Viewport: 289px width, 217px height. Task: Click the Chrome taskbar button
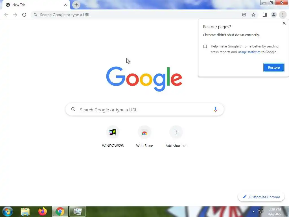(60, 211)
